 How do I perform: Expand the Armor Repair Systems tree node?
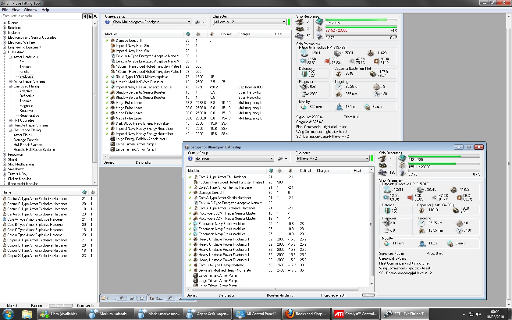coord(10,81)
